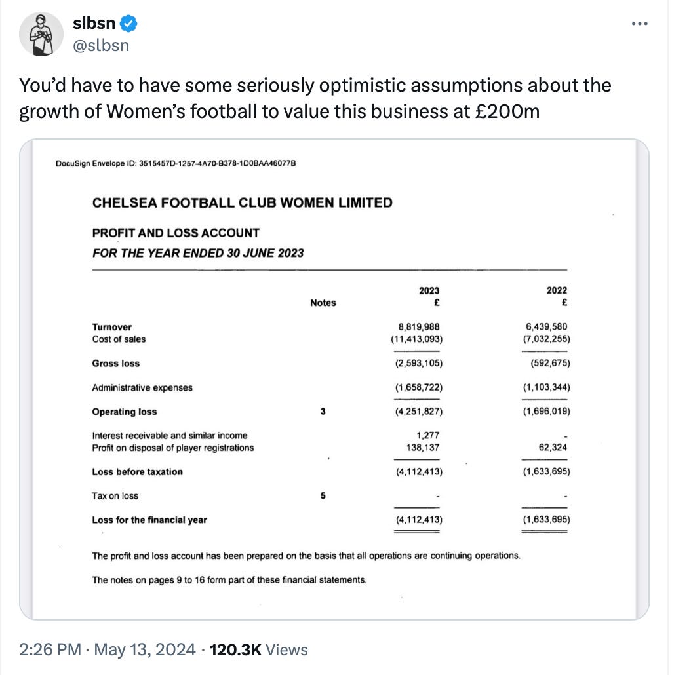Open the 120.3K Views count
The height and width of the screenshot is (675, 691).
(x=258, y=649)
